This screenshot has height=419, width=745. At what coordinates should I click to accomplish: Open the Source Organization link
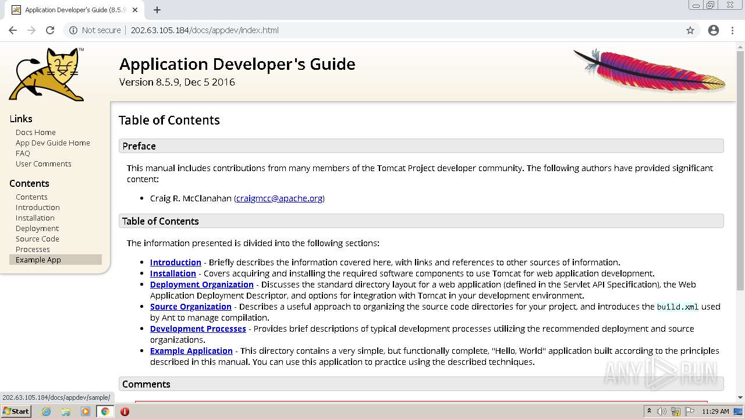point(191,307)
